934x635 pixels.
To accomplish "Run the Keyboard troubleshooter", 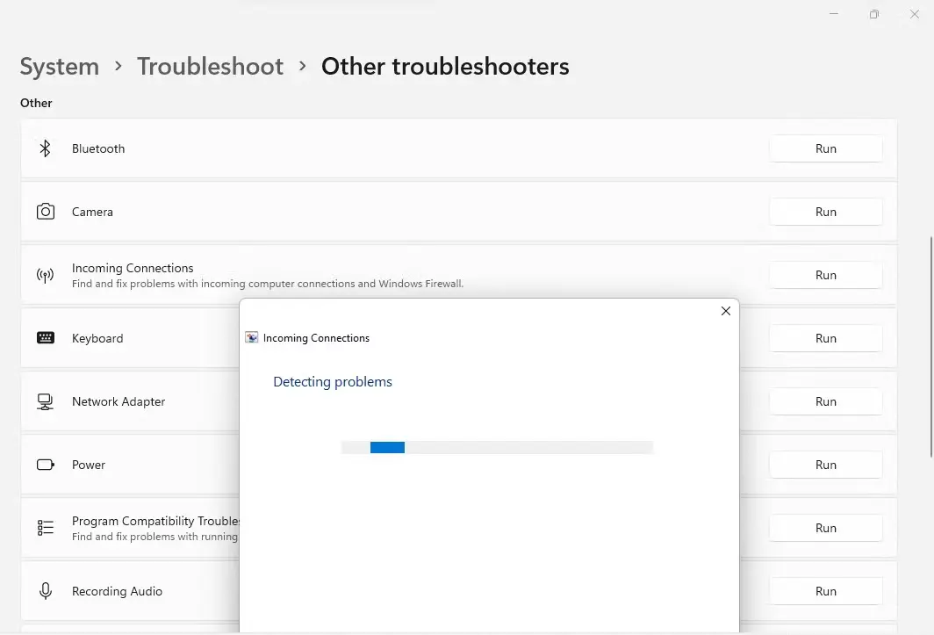I will tap(825, 338).
